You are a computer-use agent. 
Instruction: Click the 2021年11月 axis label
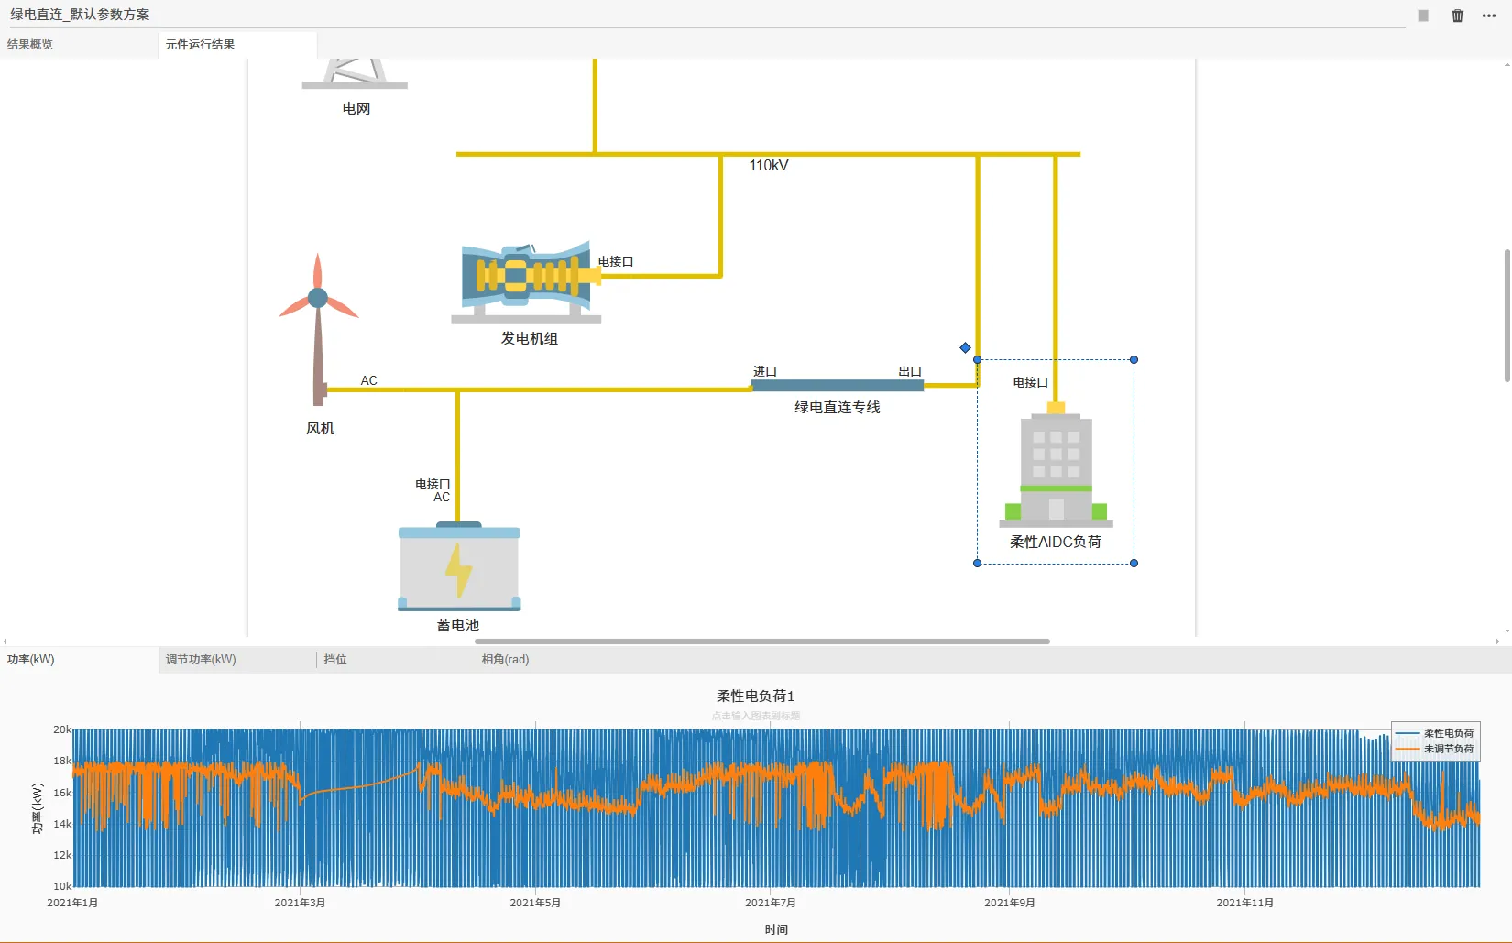click(x=1244, y=903)
